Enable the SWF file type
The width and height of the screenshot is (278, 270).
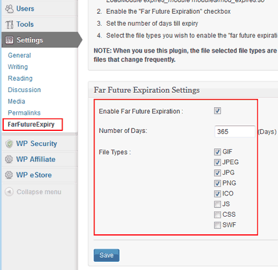pos(217,225)
